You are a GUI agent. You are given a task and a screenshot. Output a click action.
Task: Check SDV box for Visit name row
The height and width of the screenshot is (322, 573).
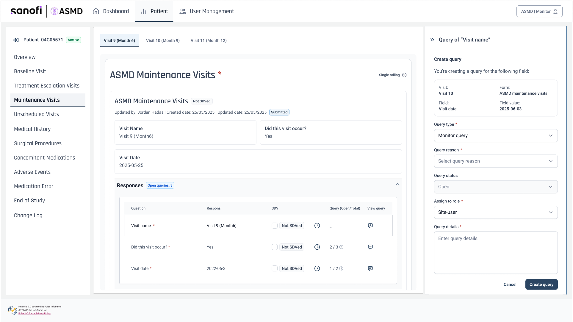[275, 226]
